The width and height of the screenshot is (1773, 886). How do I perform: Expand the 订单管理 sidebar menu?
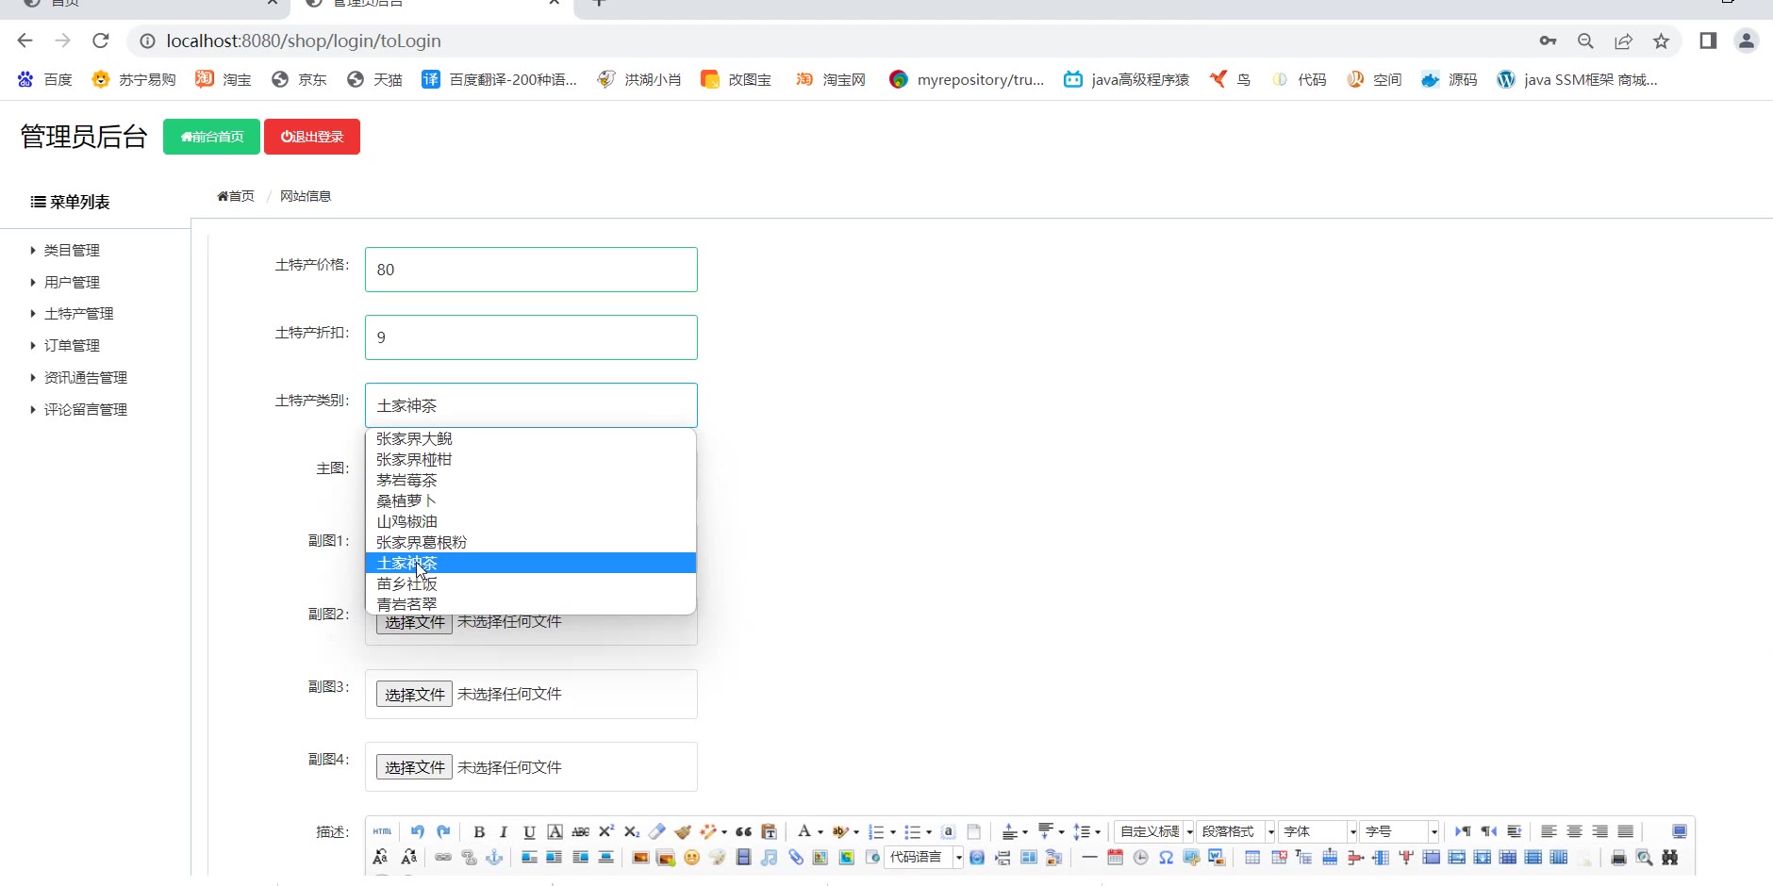(x=72, y=345)
